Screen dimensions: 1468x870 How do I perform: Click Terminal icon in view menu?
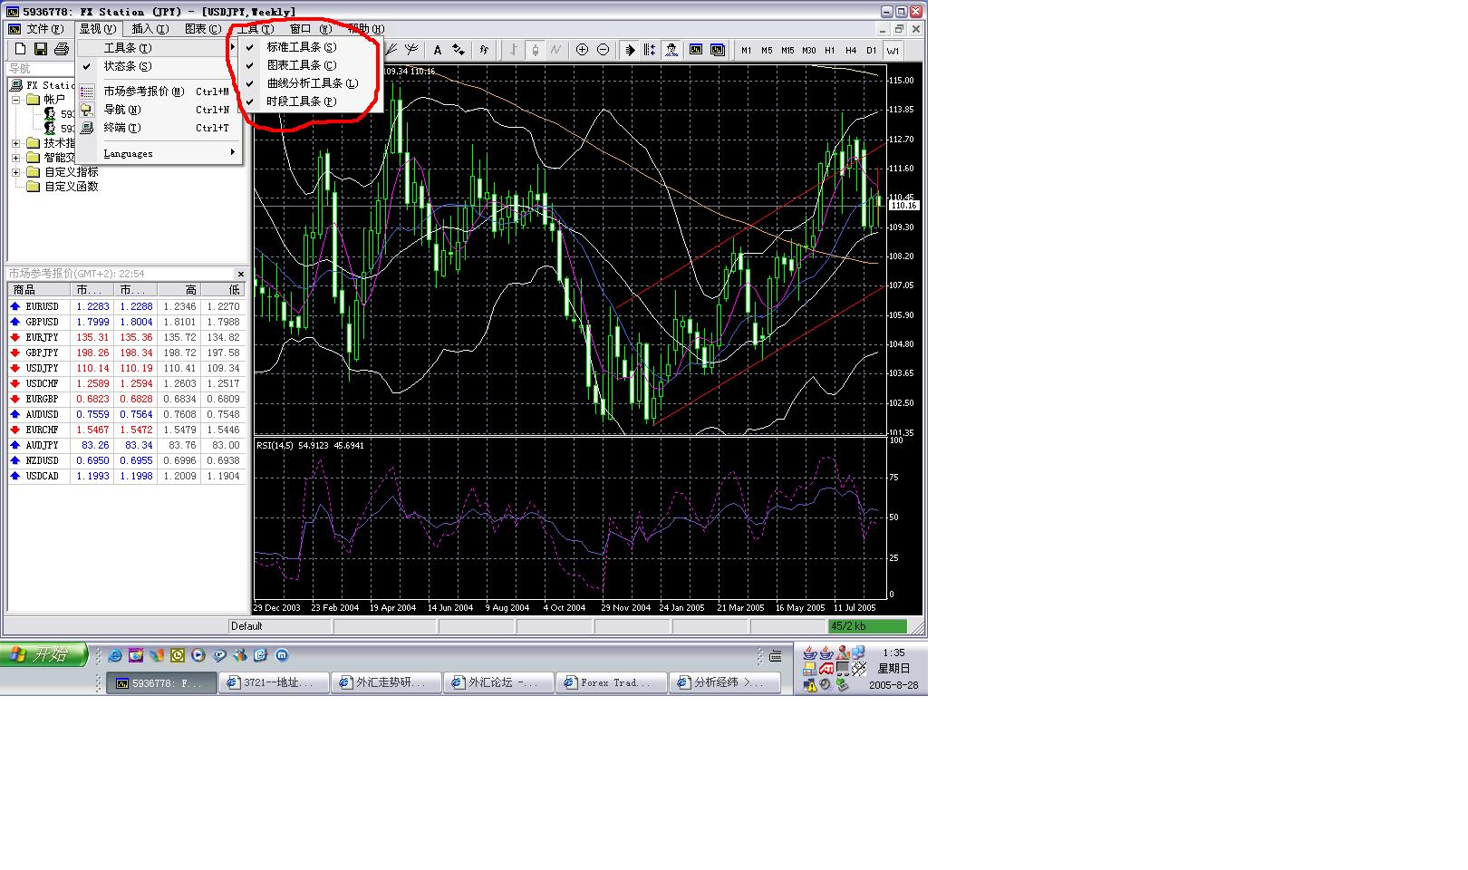[x=87, y=128]
